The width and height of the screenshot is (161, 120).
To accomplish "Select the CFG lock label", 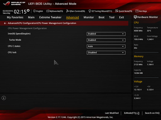I will tap(12, 52).
